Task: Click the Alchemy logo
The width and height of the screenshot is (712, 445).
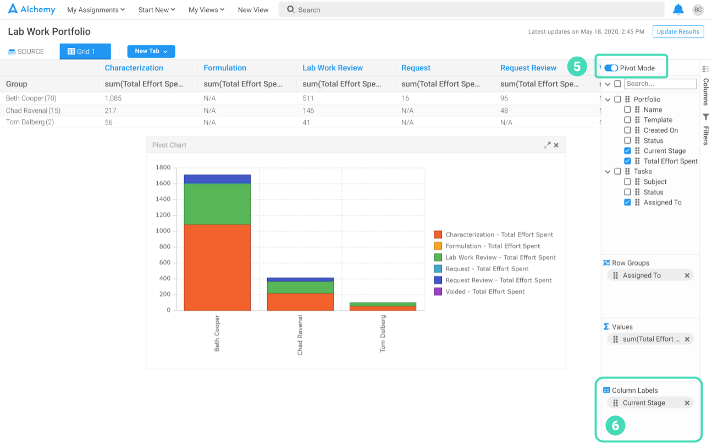Action: tap(32, 9)
